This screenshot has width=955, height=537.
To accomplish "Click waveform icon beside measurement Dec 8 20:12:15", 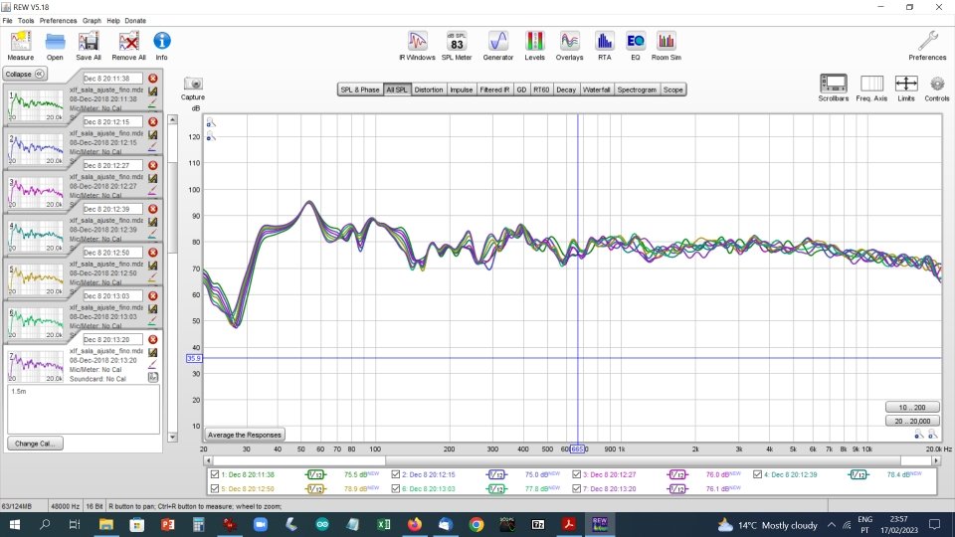I will point(153,134).
